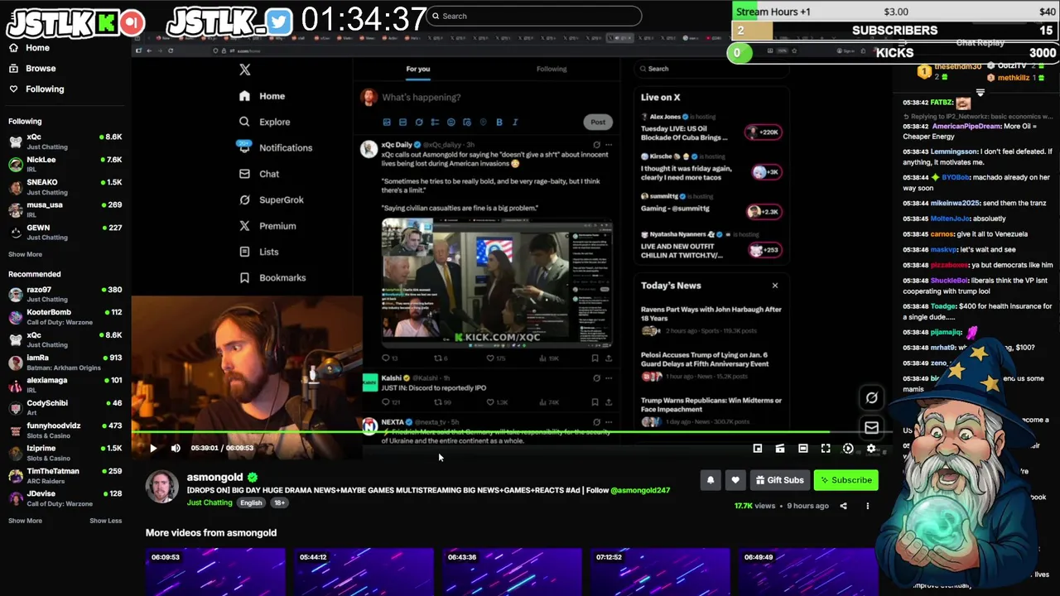Open the Just Chatting category link
The width and height of the screenshot is (1060, 596).
point(210,502)
